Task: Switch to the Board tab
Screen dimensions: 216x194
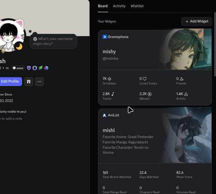Action: pyautogui.click(x=103, y=6)
